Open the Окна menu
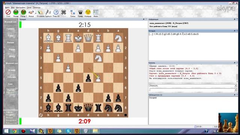 [29, 7]
